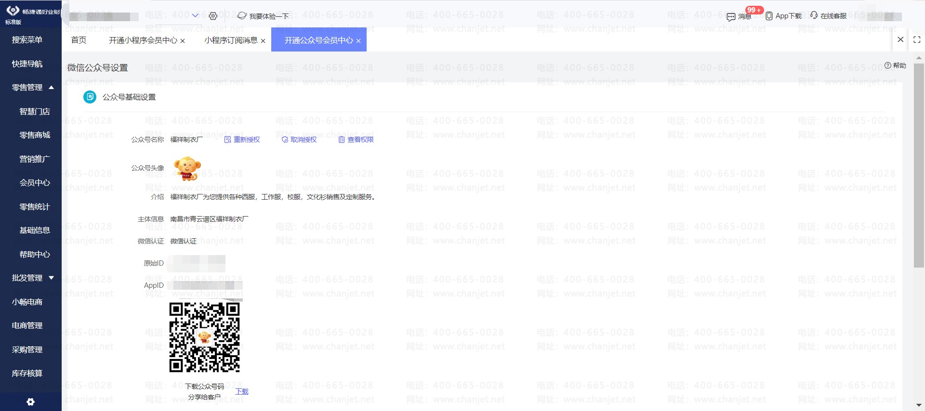Collapse the 零售管理 menu
This screenshot has width=925, height=411.
51,88
